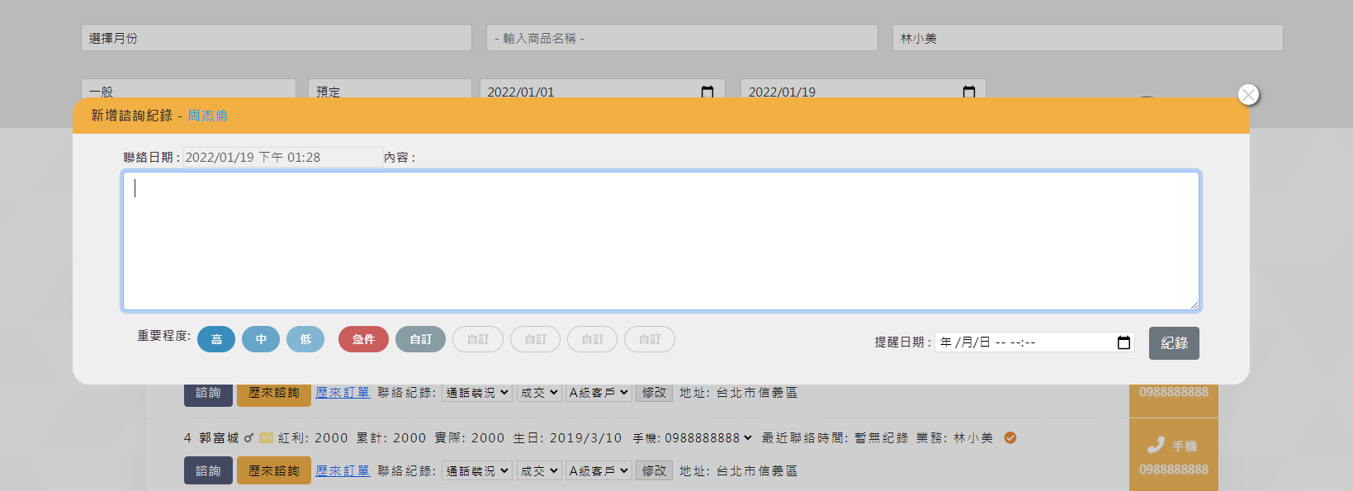1353x491 pixels.
Task: Set importance to 中
Action: [x=261, y=339]
